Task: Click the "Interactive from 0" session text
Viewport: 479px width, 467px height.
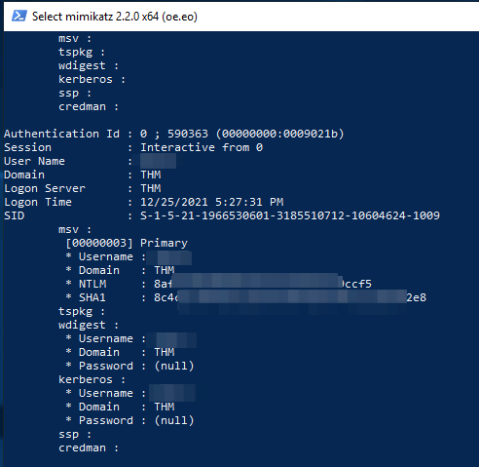Action: 202,147
